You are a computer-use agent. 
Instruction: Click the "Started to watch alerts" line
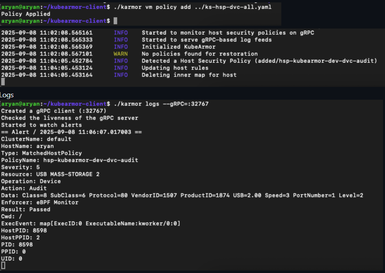[41, 125]
